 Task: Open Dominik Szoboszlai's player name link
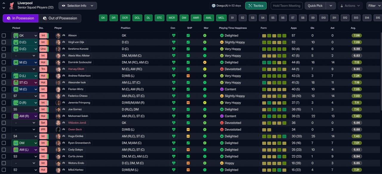(x=80, y=62)
